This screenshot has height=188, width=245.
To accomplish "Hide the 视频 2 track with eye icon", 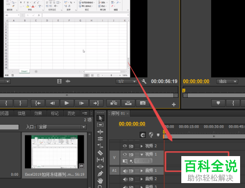I will (125, 146).
